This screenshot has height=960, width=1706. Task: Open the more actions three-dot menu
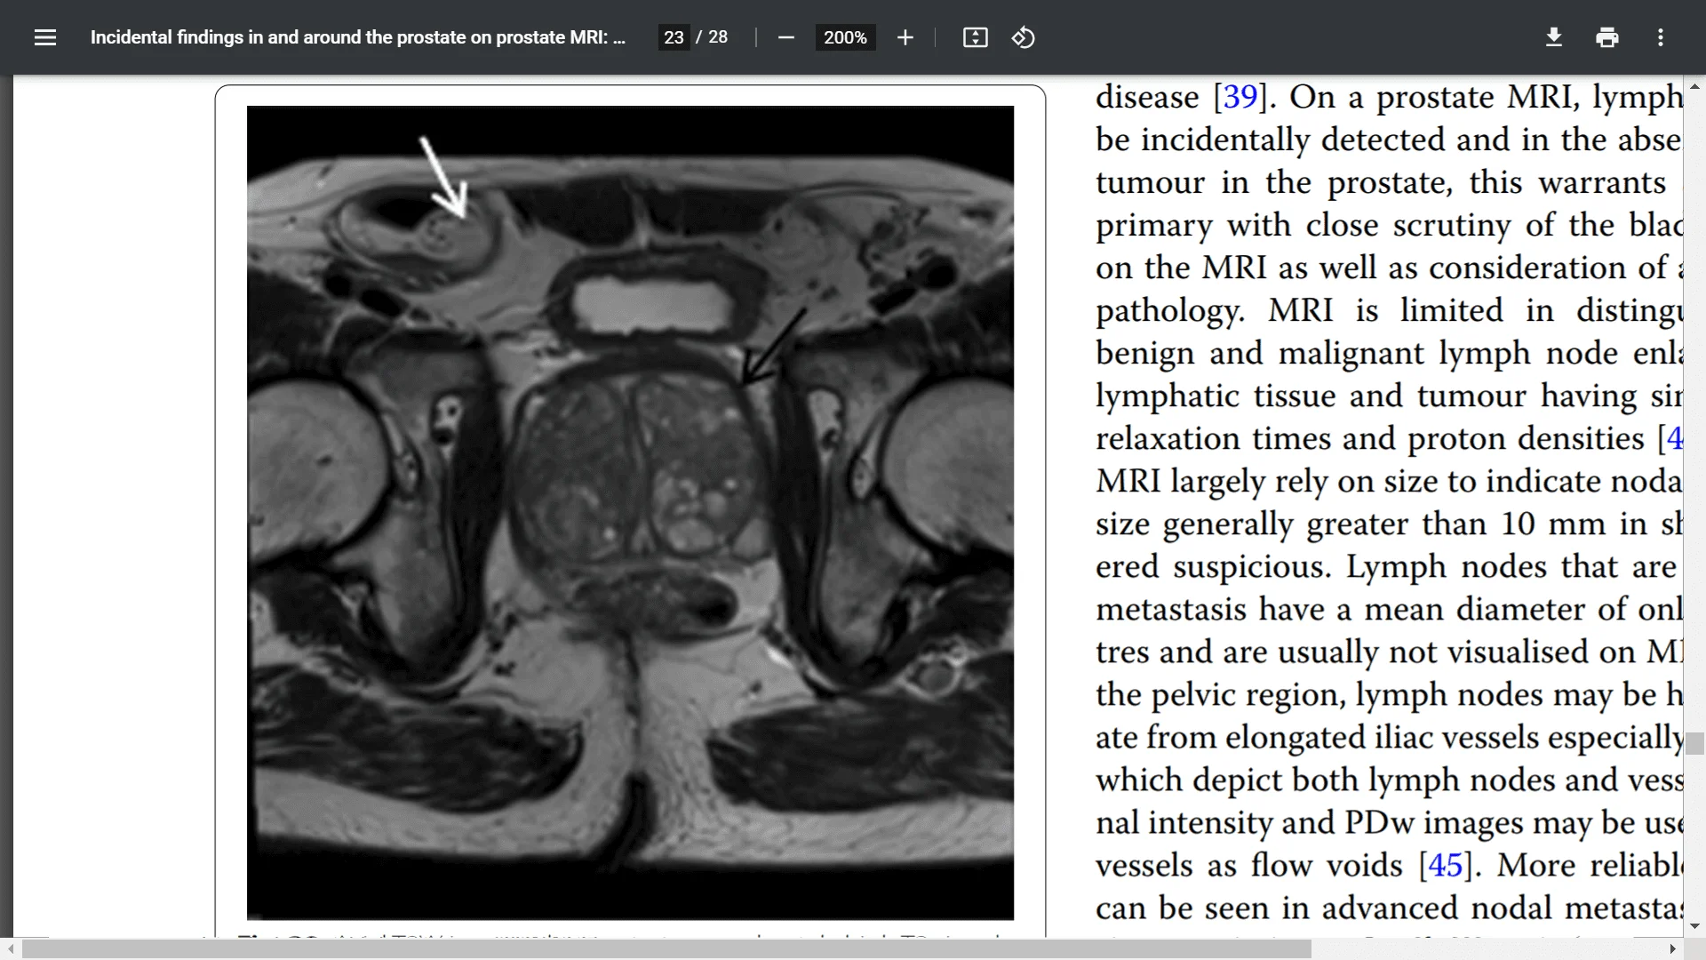pyautogui.click(x=1660, y=37)
